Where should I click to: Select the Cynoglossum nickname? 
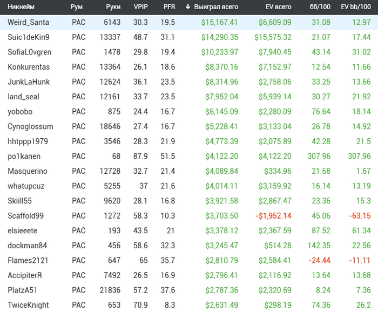pos(30,126)
